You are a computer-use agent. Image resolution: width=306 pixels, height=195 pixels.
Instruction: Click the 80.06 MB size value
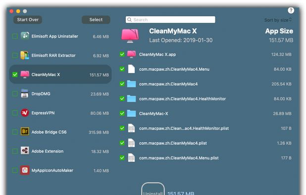click(100, 113)
